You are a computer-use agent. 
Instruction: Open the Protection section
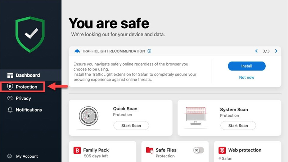click(x=26, y=87)
